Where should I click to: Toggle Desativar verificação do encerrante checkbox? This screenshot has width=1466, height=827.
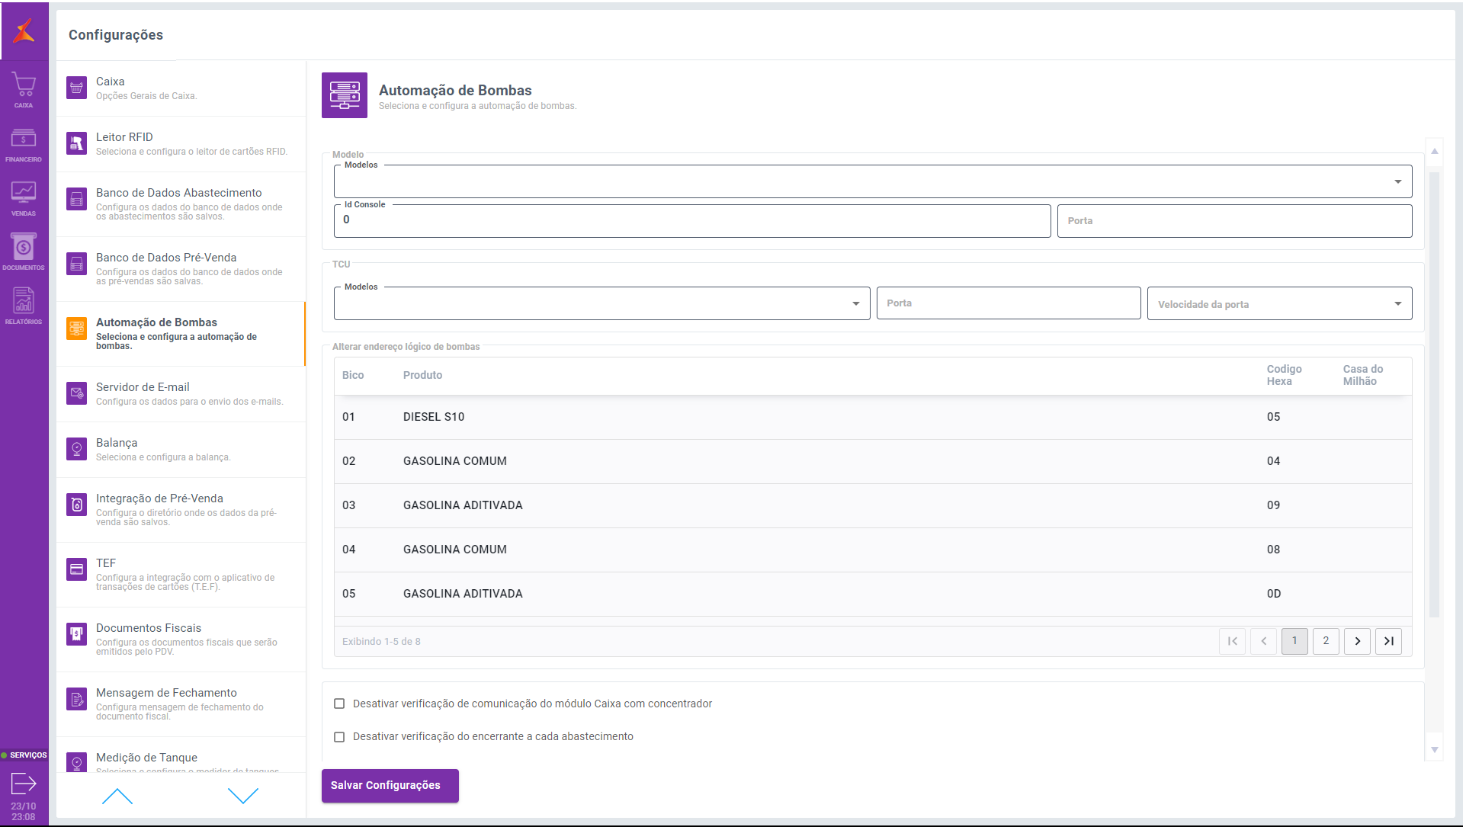pyautogui.click(x=339, y=736)
